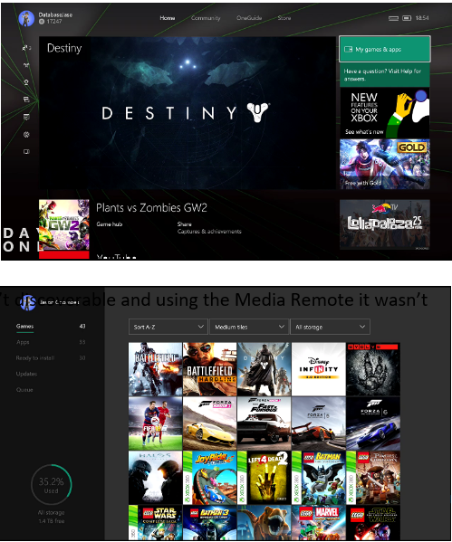The height and width of the screenshot is (542, 452).
Task: Click the Games count 43
Action: (x=82, y=326)
